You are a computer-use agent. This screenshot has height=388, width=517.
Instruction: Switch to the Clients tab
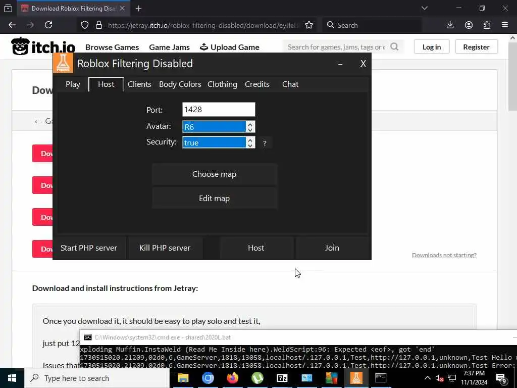click(x=139, y=84)
